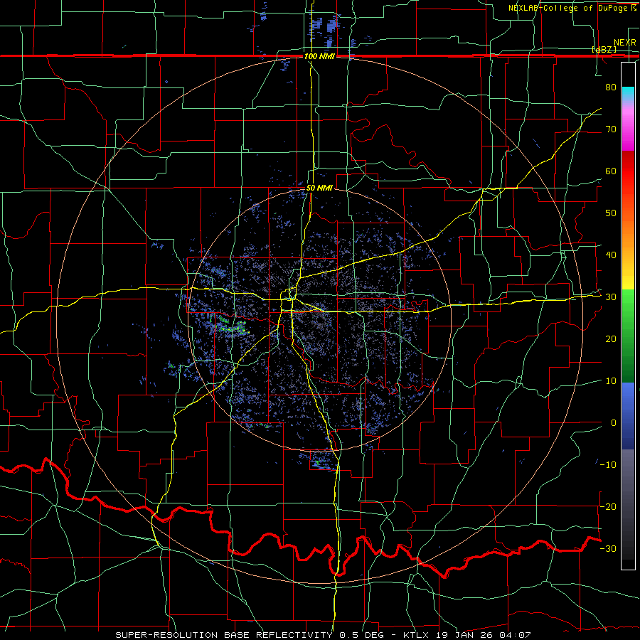This screenshot has height=640, width=640.
Task: Click the 20 value on the dBZ scale
Action: (611, 339)
